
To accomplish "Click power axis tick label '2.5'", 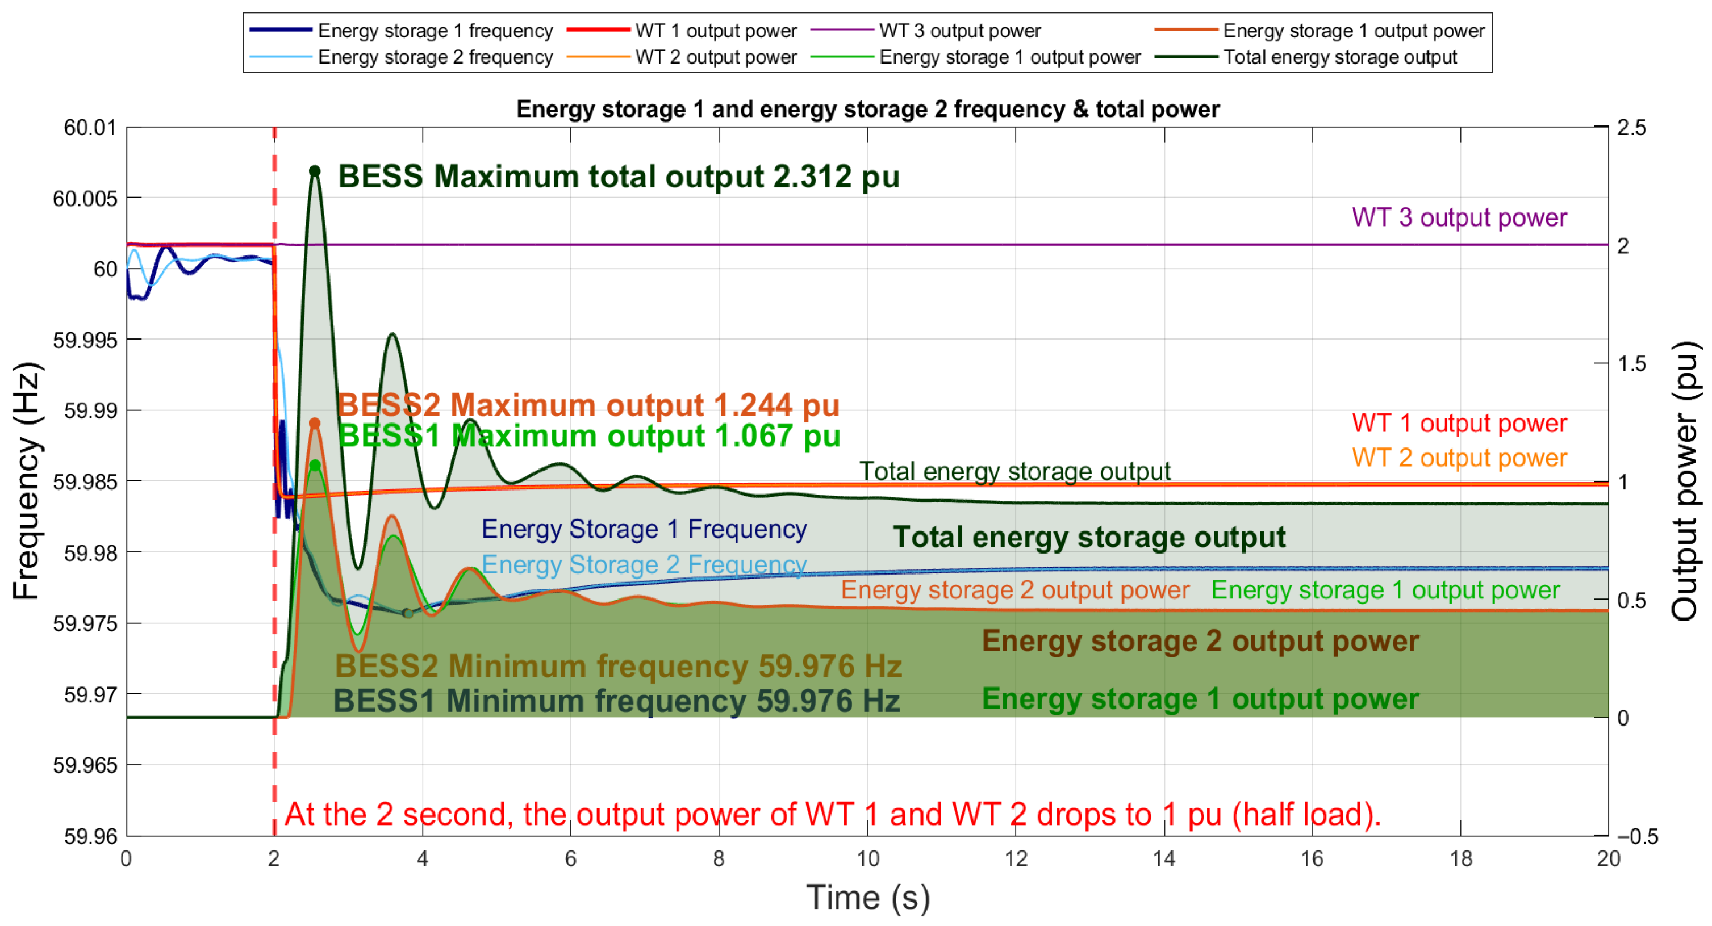I will pyautogui.click(x=1631, y=128).
